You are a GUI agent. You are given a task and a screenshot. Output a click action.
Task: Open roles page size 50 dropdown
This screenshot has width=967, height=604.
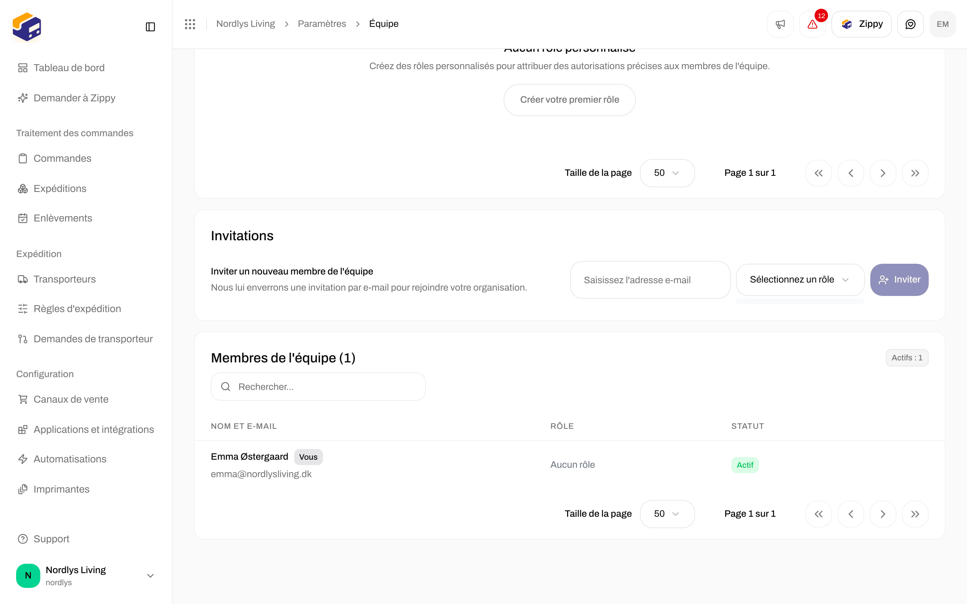point(667,173)
